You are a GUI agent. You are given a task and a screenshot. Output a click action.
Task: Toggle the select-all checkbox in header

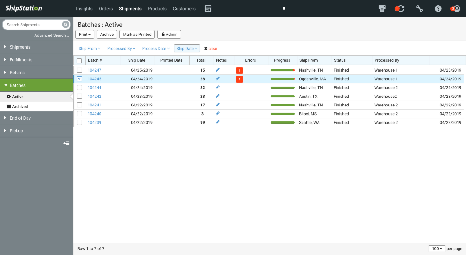coord(79,60)
